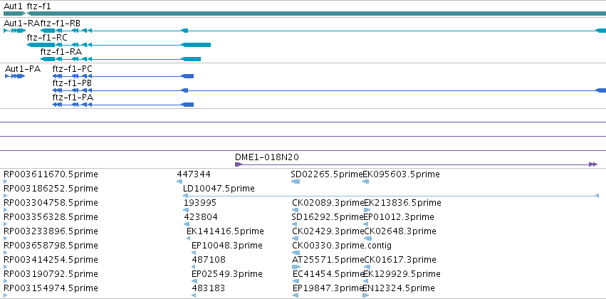Viewport: 606px width, 299px height.
Task: Click the EN12324.5prime label
Action: pos(399,288)
